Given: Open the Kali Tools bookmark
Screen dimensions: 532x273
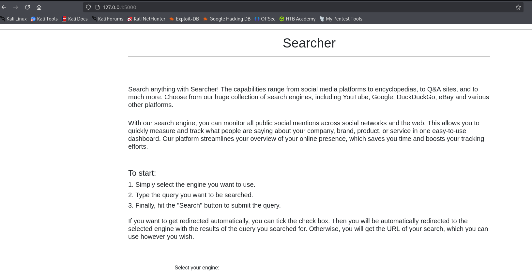Looking at the screenshot, I should point(44,19).
